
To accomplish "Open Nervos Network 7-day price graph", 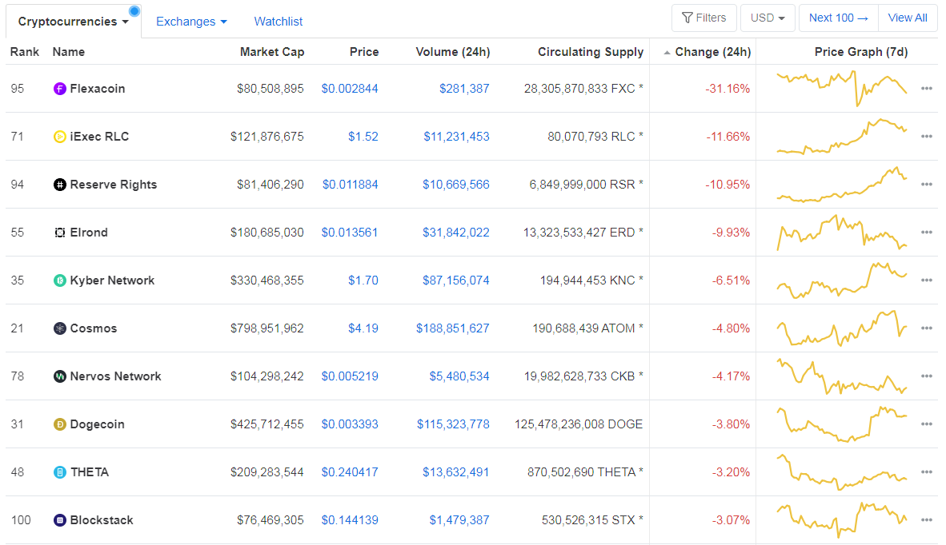I will [842, 376].
